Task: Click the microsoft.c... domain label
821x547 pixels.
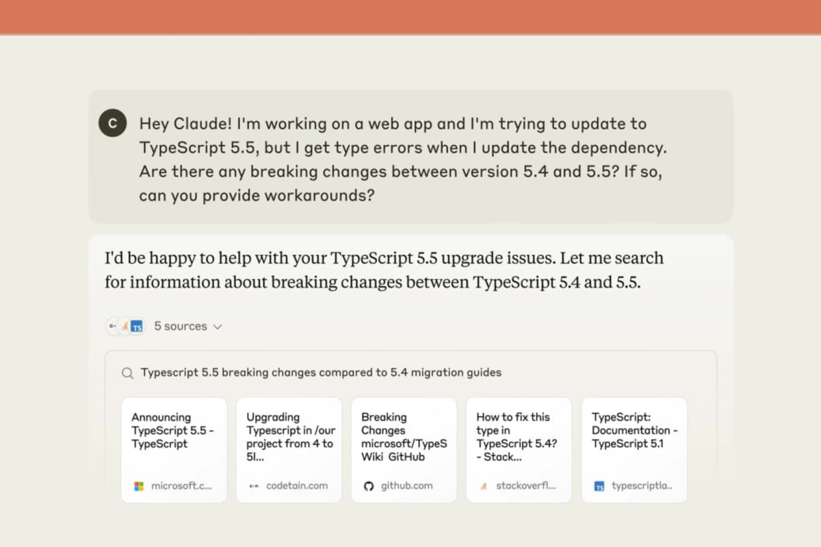Action: (x=181, y=486)
